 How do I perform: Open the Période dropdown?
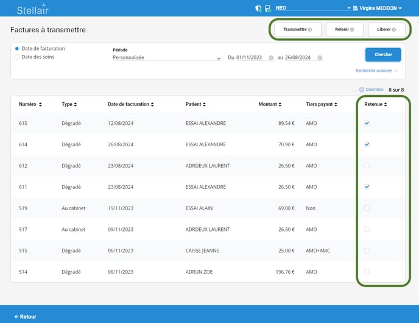pyautogui.click(x=166, y=58)
